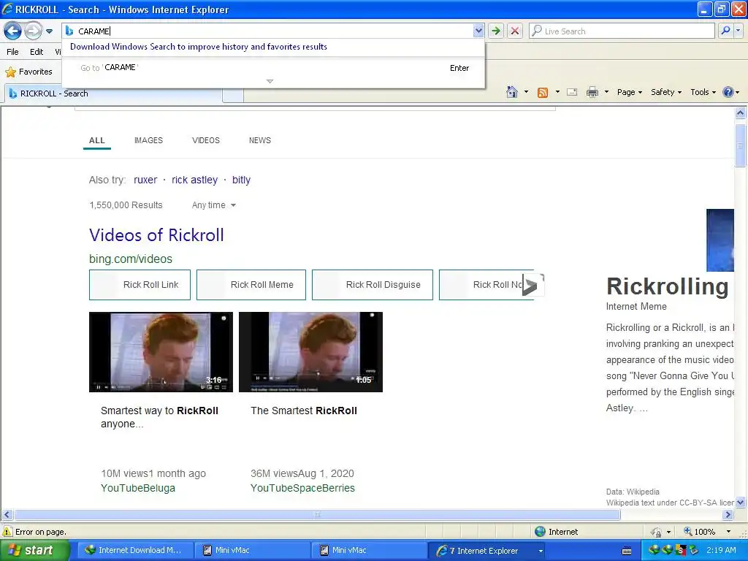Open the Print dropdown arrow

(x=606, y=92)
